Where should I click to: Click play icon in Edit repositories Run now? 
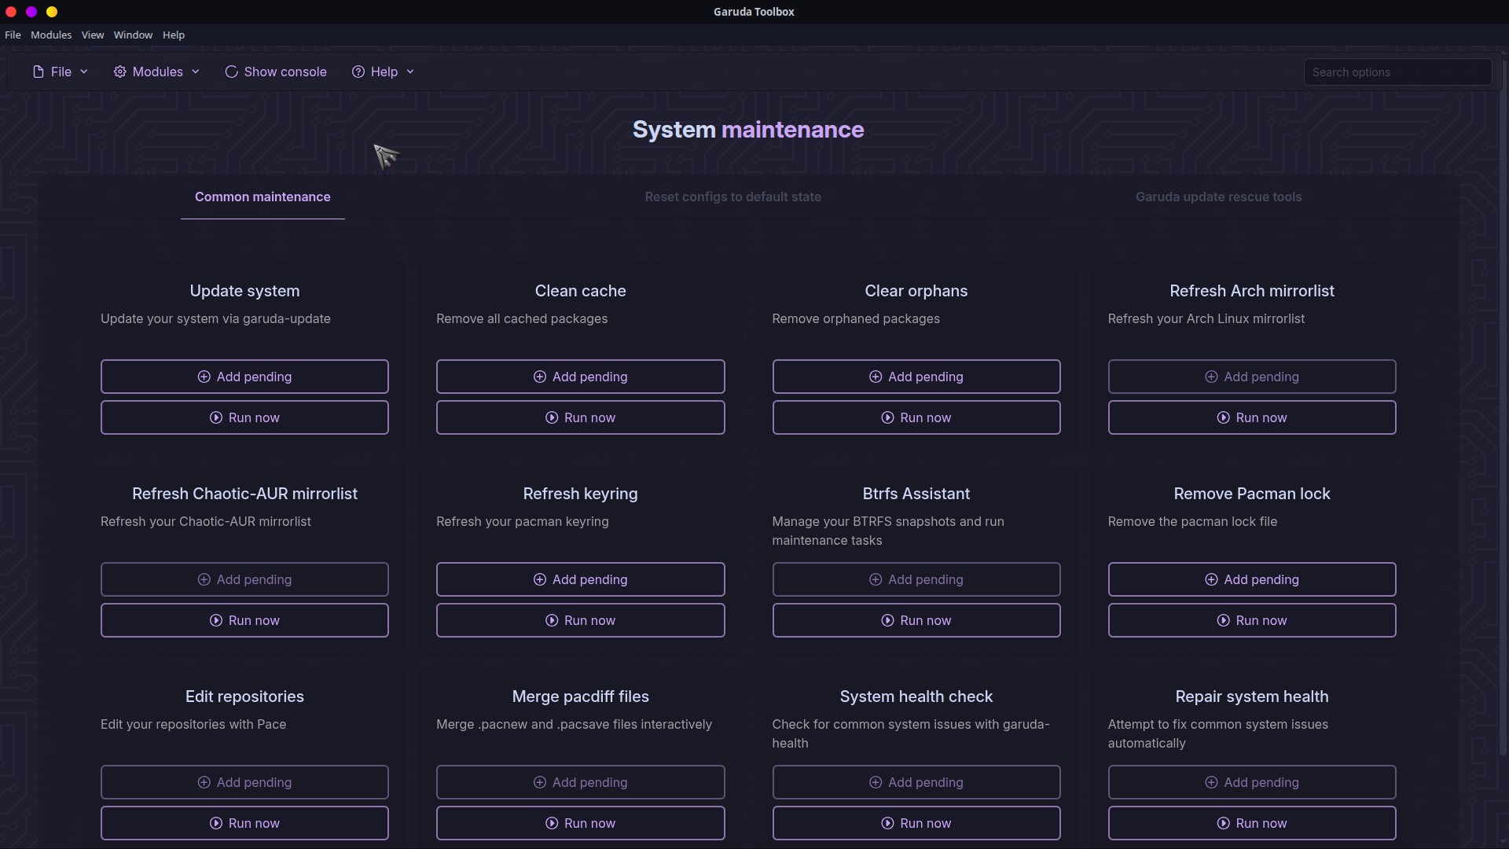coord(215,823)
